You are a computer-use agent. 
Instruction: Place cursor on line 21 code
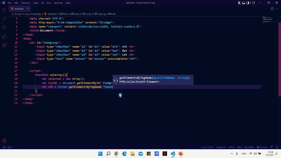point(77,87)
